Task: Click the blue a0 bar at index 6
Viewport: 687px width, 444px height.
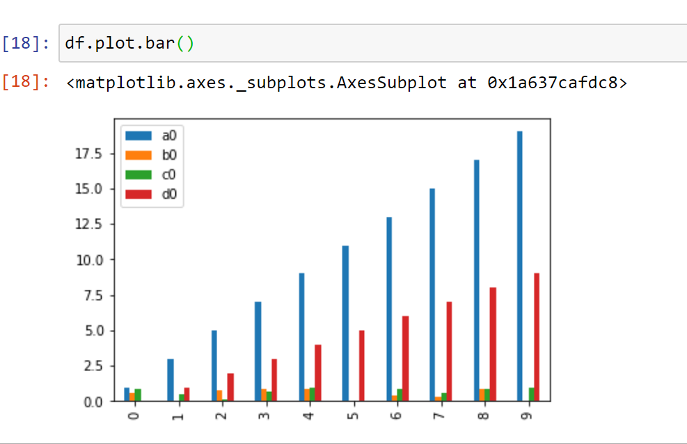Action: (389, 309)
